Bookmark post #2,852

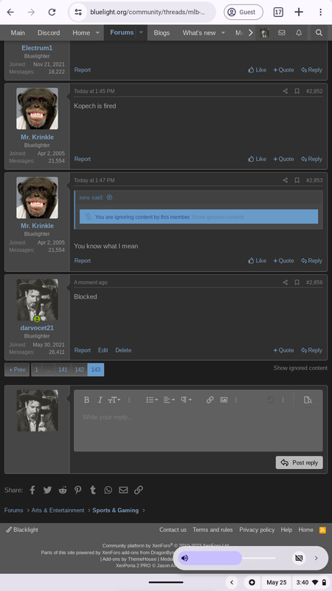297,91
